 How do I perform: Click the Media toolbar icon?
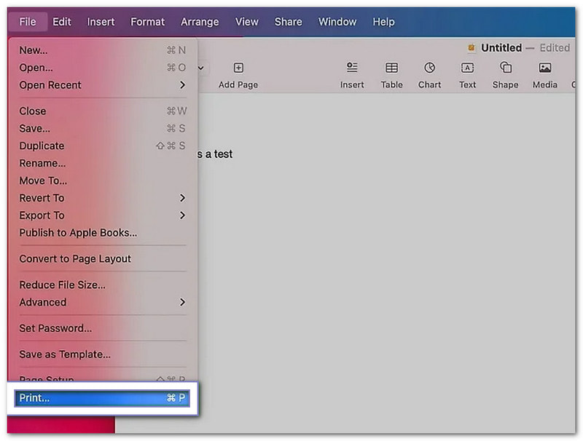tap(544, 68)
